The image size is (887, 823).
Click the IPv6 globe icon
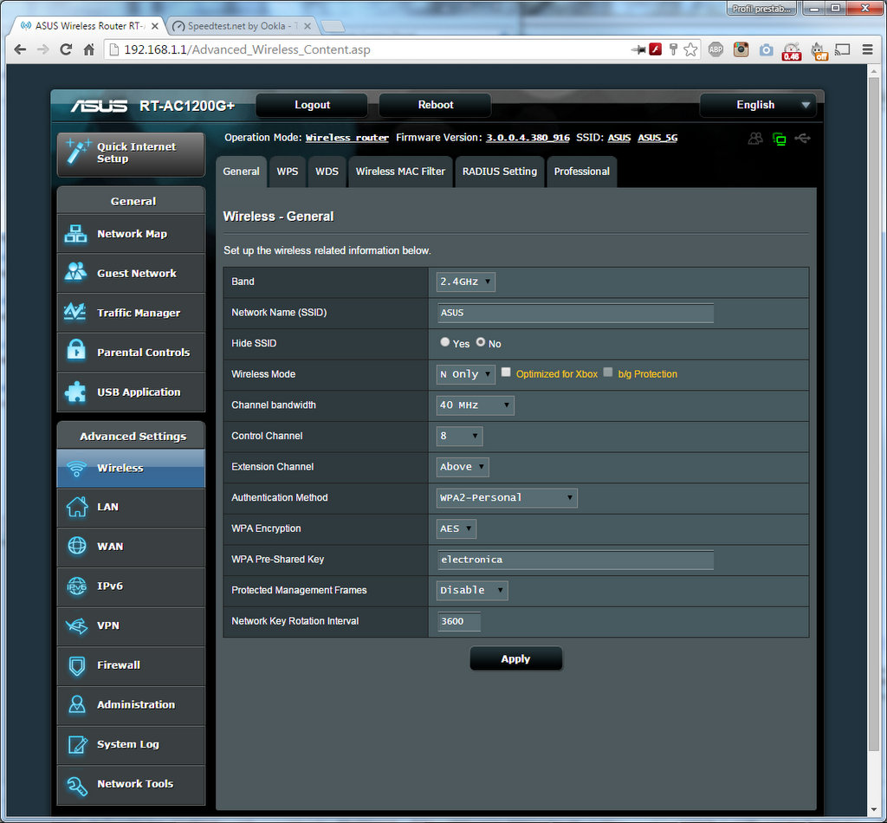(77, 586)
